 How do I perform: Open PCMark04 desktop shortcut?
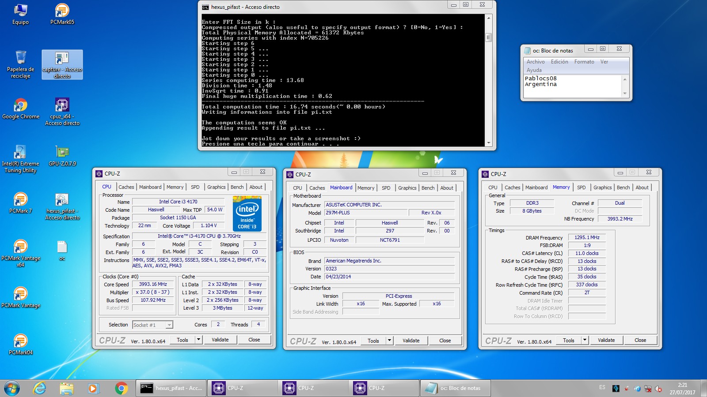tap(20, 345)
